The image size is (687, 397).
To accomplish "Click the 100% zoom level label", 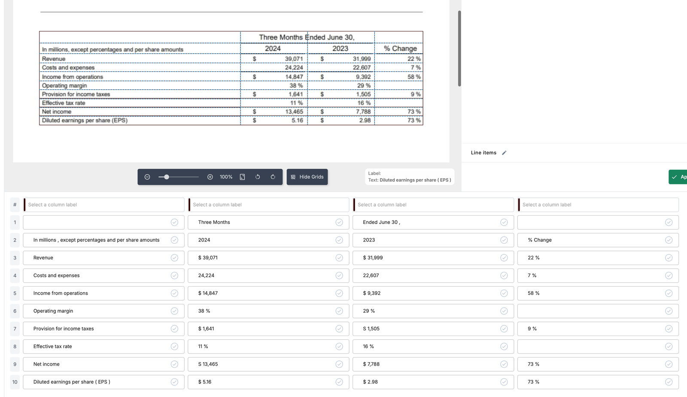I will point(226,177).
